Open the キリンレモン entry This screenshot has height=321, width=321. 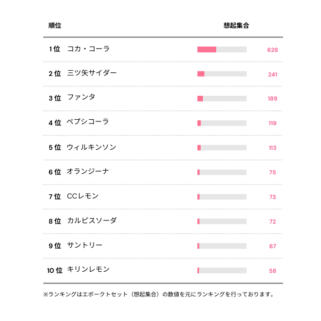[x=88, y=270]
